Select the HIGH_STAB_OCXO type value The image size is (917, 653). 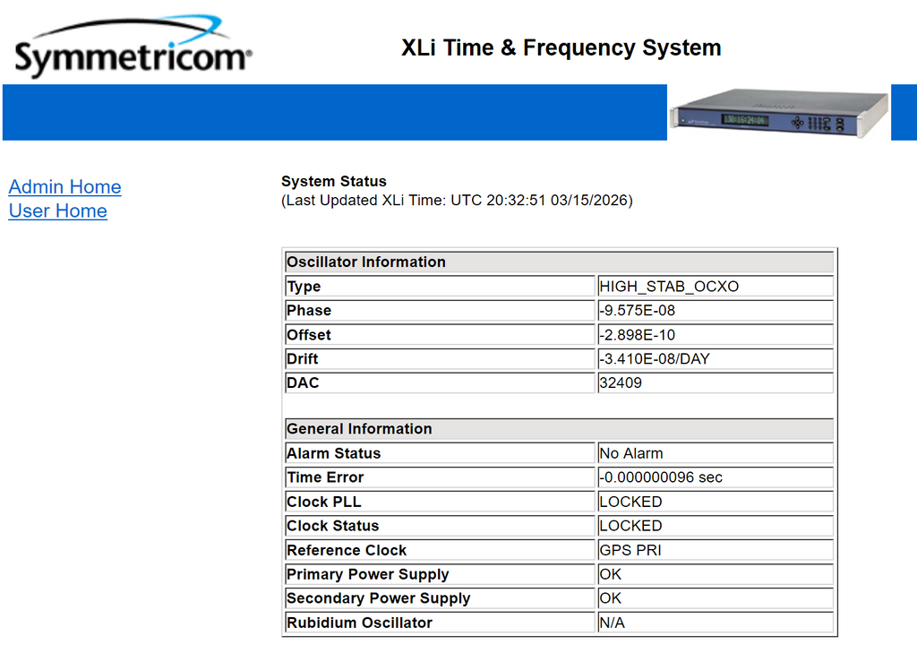coord(669,287)
